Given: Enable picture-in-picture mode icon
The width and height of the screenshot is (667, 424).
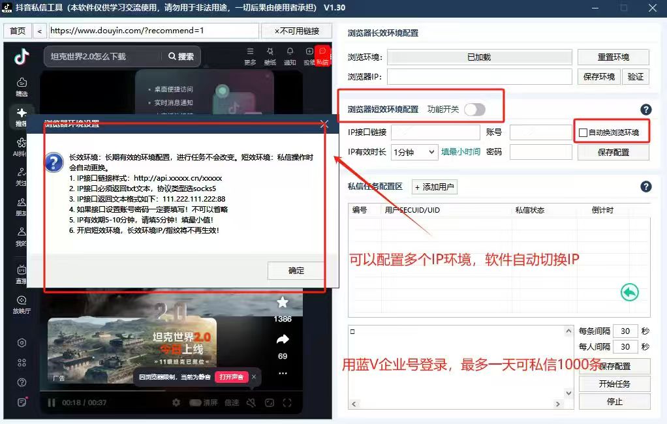Looking at the screenshot, I should (270, 402).
